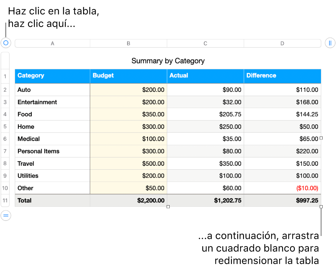Screen dimensions: 336x272
Task: Click column reference bar letter A
Action: point(52,43)
